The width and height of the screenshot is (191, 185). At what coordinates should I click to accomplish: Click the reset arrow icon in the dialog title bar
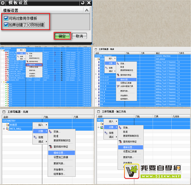pyautogui.click(x=83, y=3)
